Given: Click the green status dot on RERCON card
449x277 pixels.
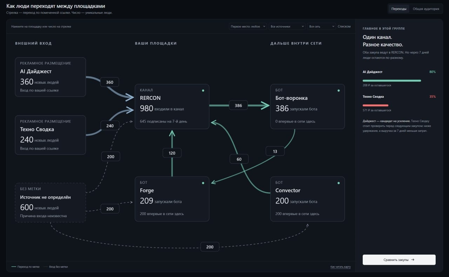Looking at the screenshot, I should [x=203, y=90].
